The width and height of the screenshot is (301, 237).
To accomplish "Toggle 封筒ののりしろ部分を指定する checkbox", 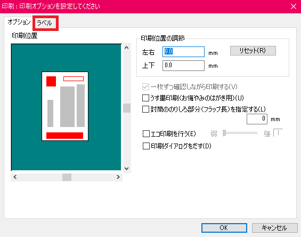I will (145, 109).
